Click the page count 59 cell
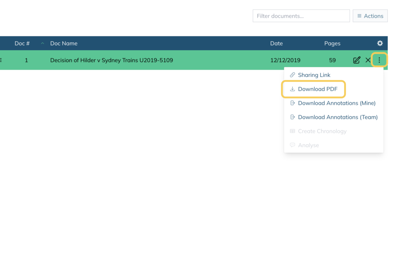The height and width of the screenshot is (256, 399). pos(332,60)
